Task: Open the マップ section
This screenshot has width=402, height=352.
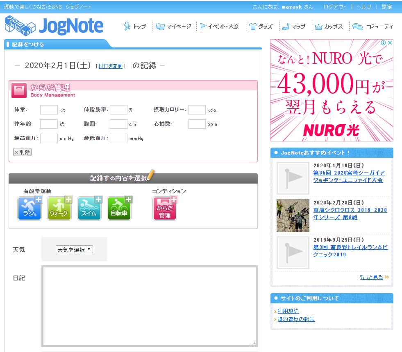Action: [294, 26]
